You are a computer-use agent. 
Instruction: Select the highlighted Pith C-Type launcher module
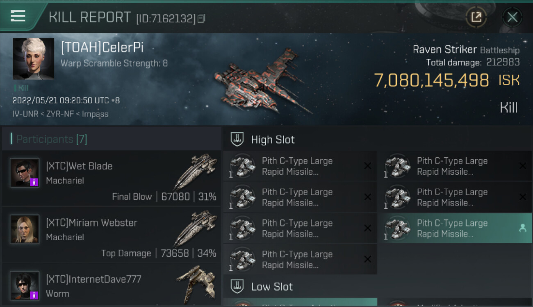[x=455, y=228]
